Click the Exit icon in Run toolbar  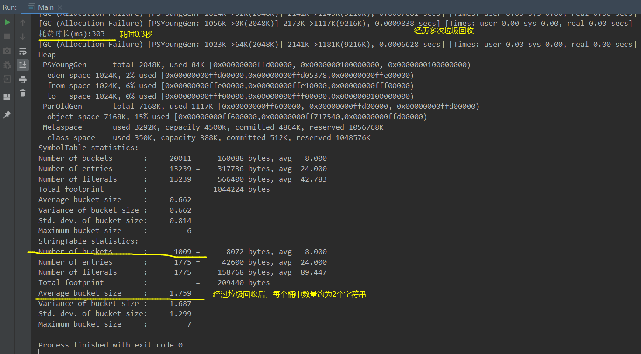7,79
